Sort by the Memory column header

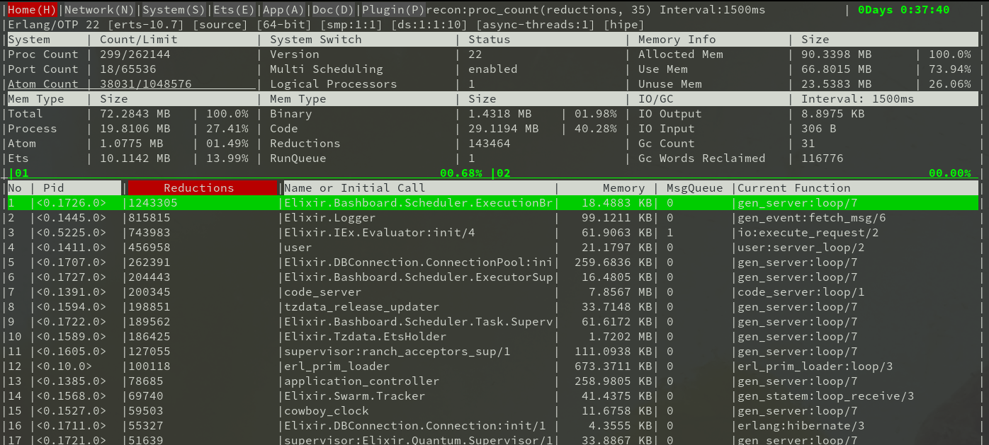coord(623,187)
